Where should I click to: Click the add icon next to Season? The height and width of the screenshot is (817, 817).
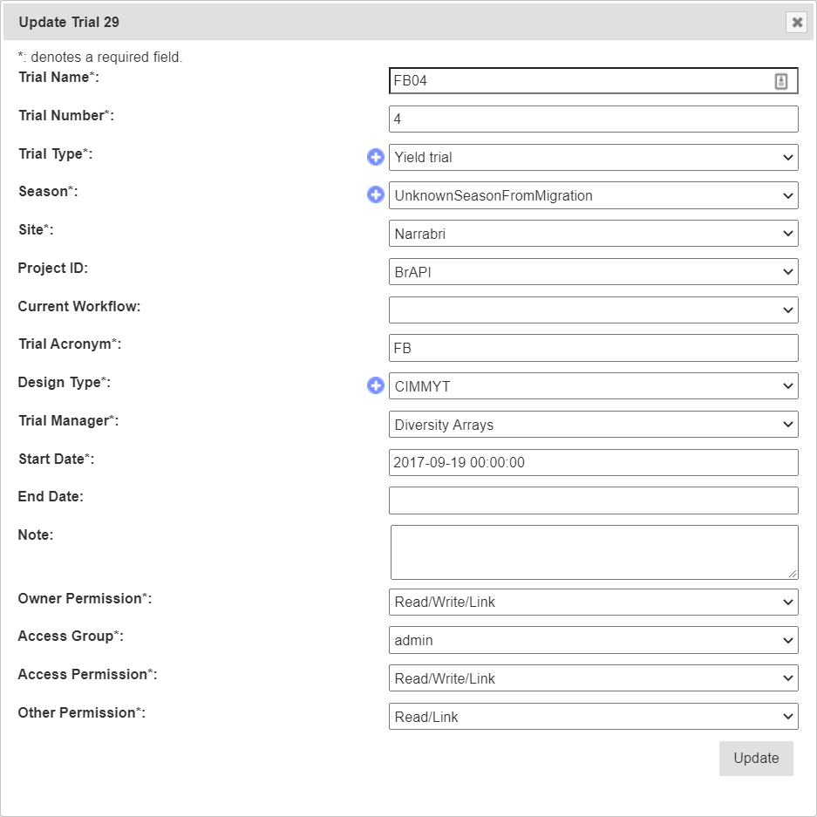click(x=375, y=195)
